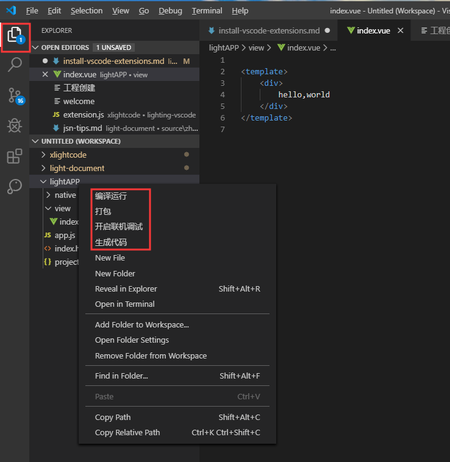Click the bottom activity bar plugin icon
450x462 pixels.
pyautogui.click(x=15, y=187)
